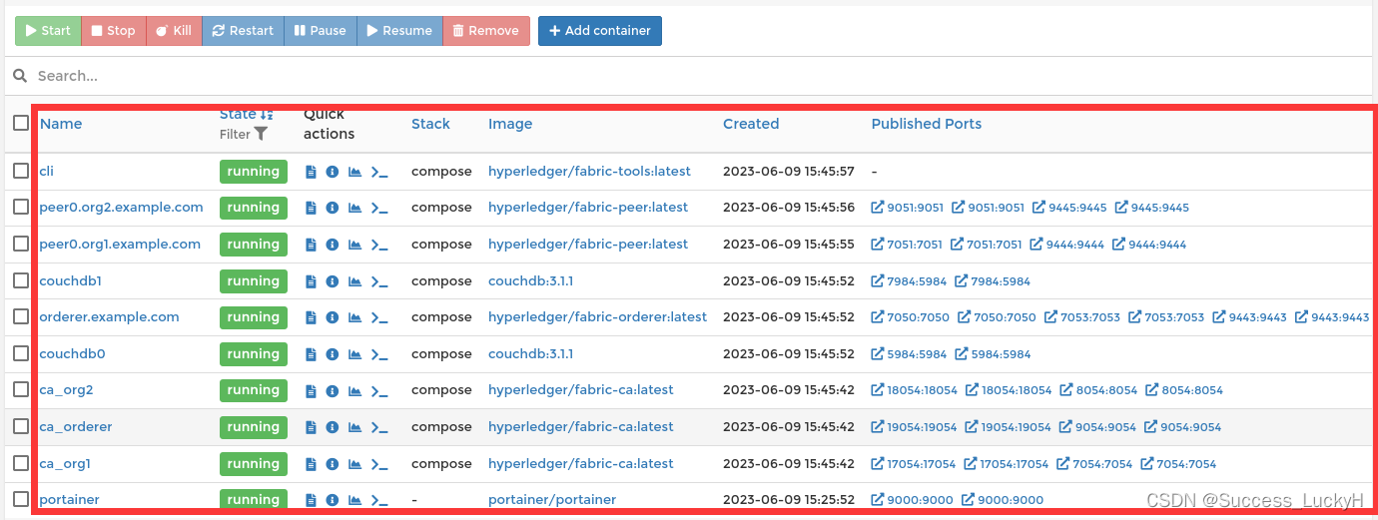Open console of peer0.org2.example.com
1378x520 pixels.
pyautogui.click(x=379, y=208)
